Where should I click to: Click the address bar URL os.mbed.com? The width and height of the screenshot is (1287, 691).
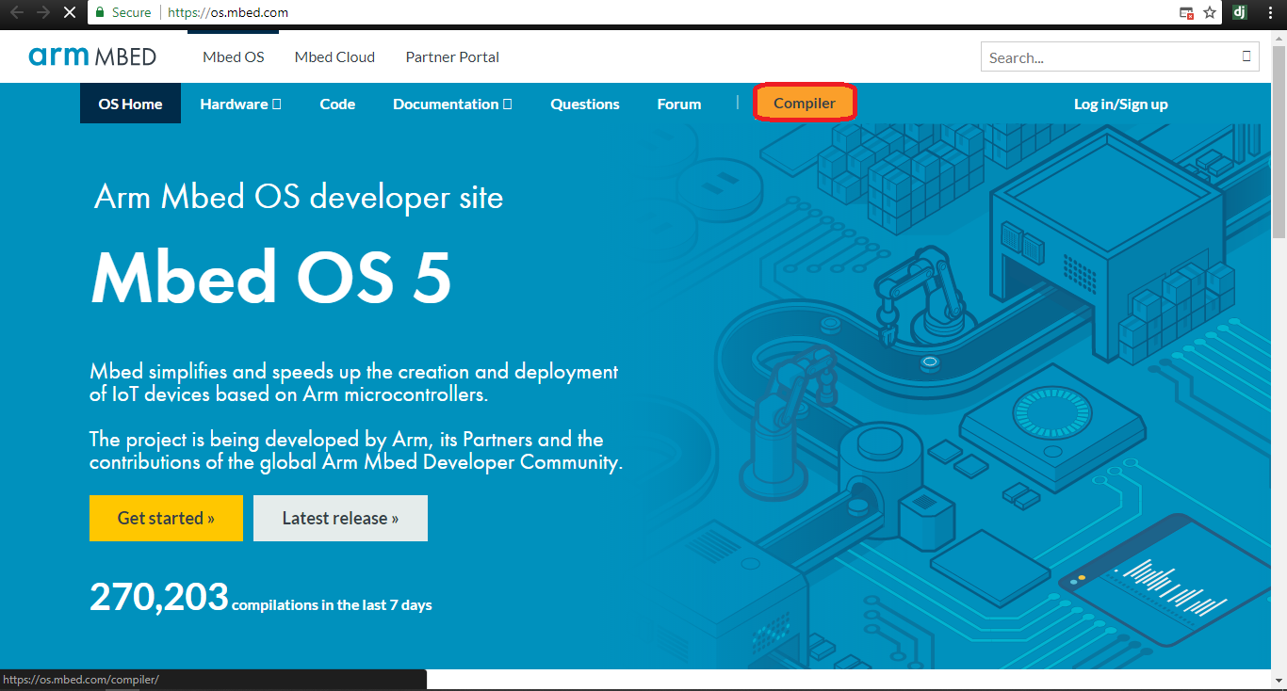point(228,12)
